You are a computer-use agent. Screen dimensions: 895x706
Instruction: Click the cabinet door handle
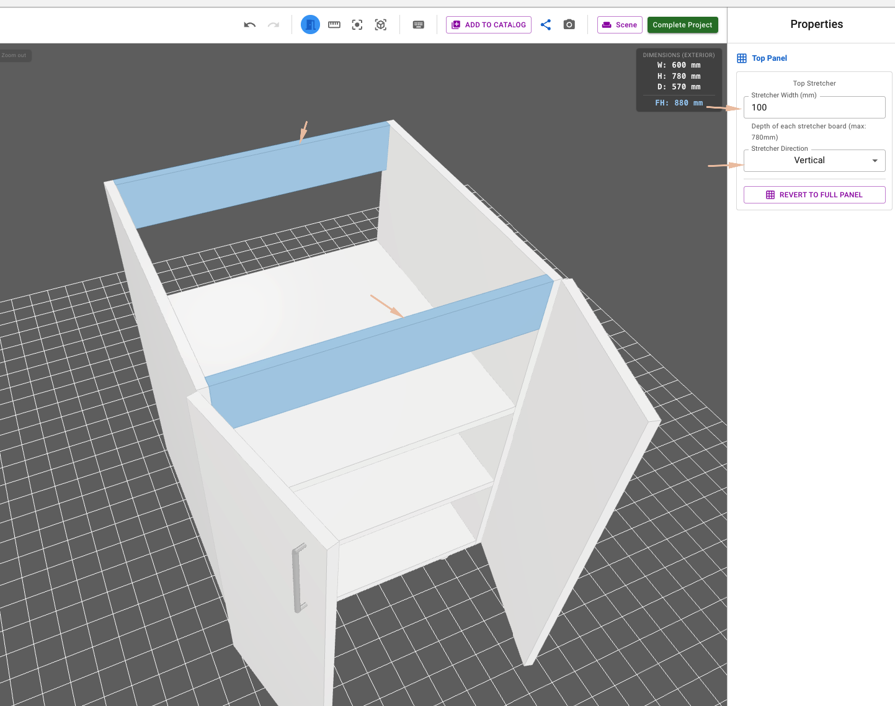point(299,578)
